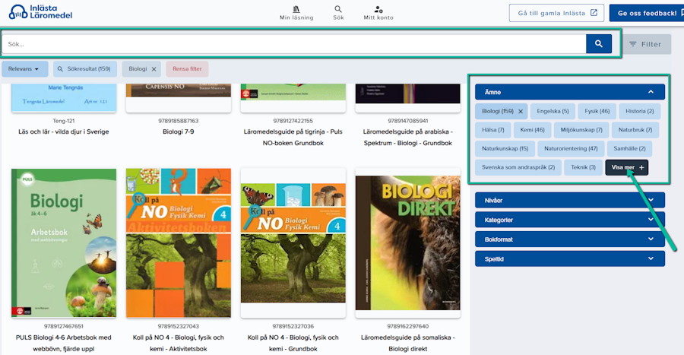Image resolution: width=684 pixels, height=355 pixels.
Task: Open Min läsning books icon
Action: tap(296, 8)
